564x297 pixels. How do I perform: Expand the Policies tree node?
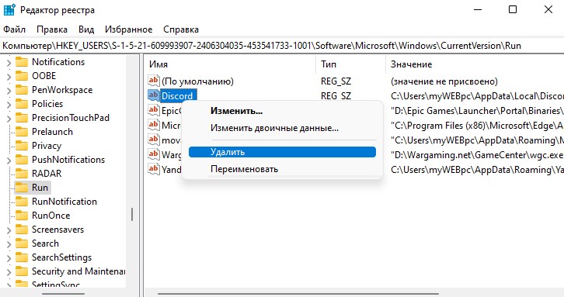pyautogui.click(x=9, y=105)
